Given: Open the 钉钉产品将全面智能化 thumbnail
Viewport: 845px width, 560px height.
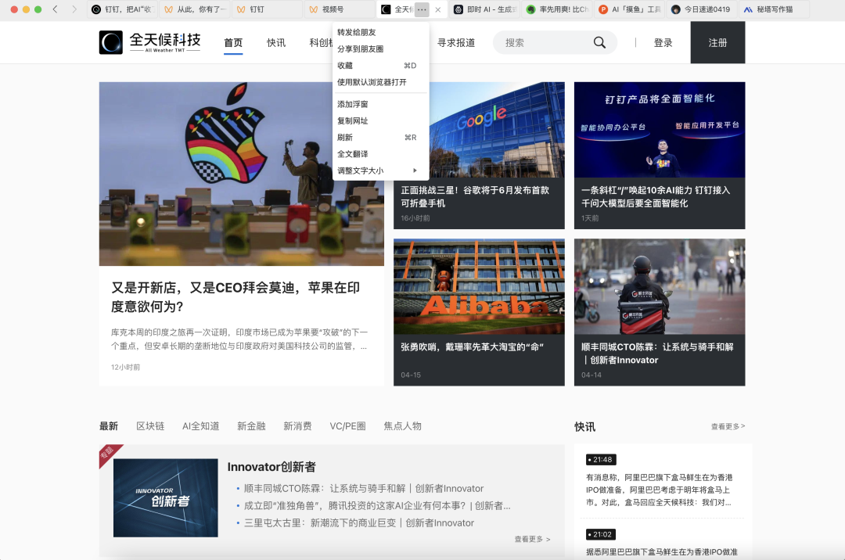Looking at the screenshot, I should [660, 130].
